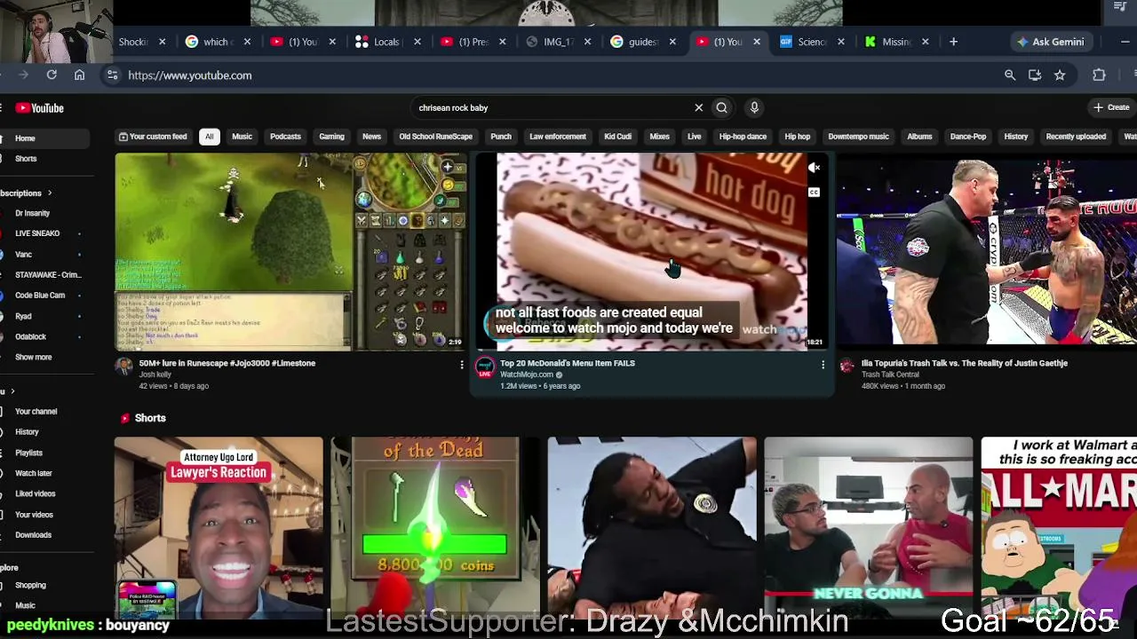The image size is (1137, 639).
Task: Select the Podcasts filter chip
Action: (x=285, y=137)
